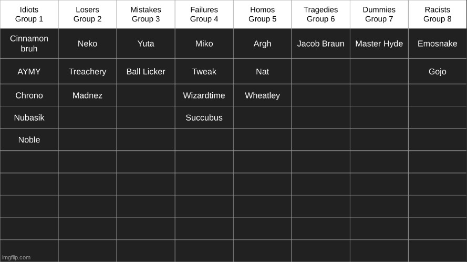Select the Dummies Group 7 header cell

click(379, 14)
